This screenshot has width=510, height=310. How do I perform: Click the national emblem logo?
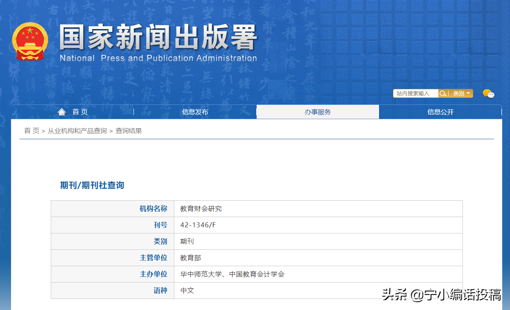click(30, 41)
